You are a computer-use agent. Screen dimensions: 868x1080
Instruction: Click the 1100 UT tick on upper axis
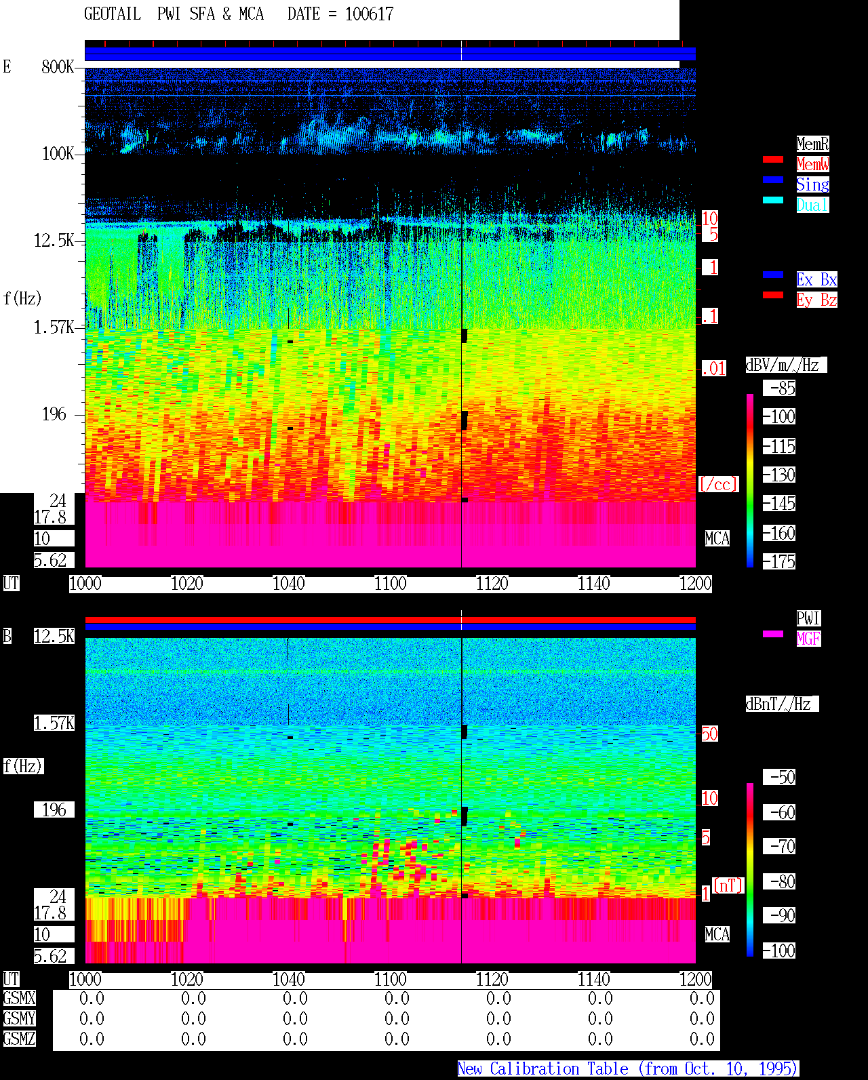[391, 583]
